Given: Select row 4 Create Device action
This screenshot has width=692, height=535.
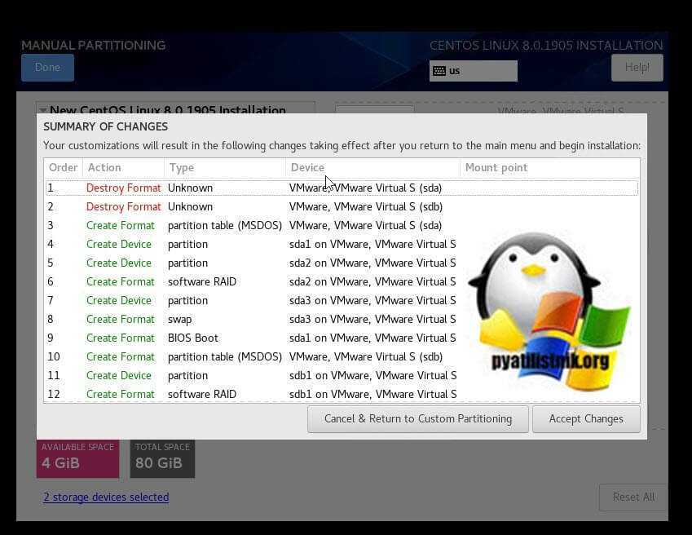Looking at the screenshot, I should point(119,245).
